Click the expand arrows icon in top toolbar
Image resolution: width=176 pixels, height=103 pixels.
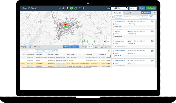[59, 8]
